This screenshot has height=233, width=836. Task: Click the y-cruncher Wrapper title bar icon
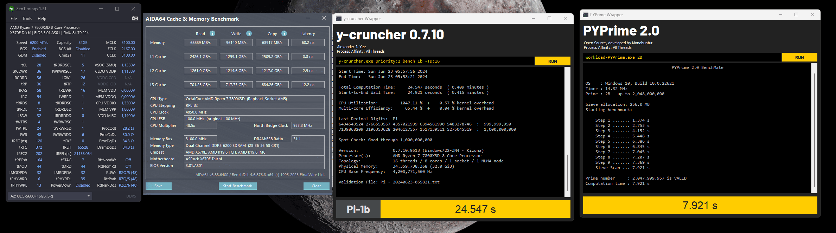click(339, 19)
